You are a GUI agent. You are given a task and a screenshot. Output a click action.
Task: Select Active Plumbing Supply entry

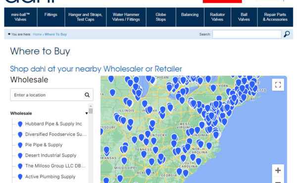(x=50, y=177)
